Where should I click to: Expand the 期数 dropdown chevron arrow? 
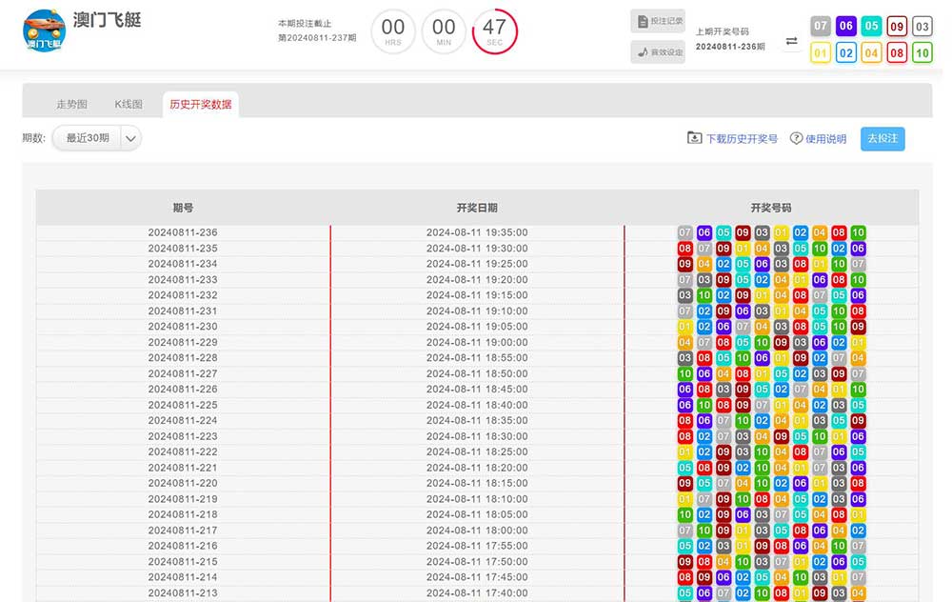[131, 138]
